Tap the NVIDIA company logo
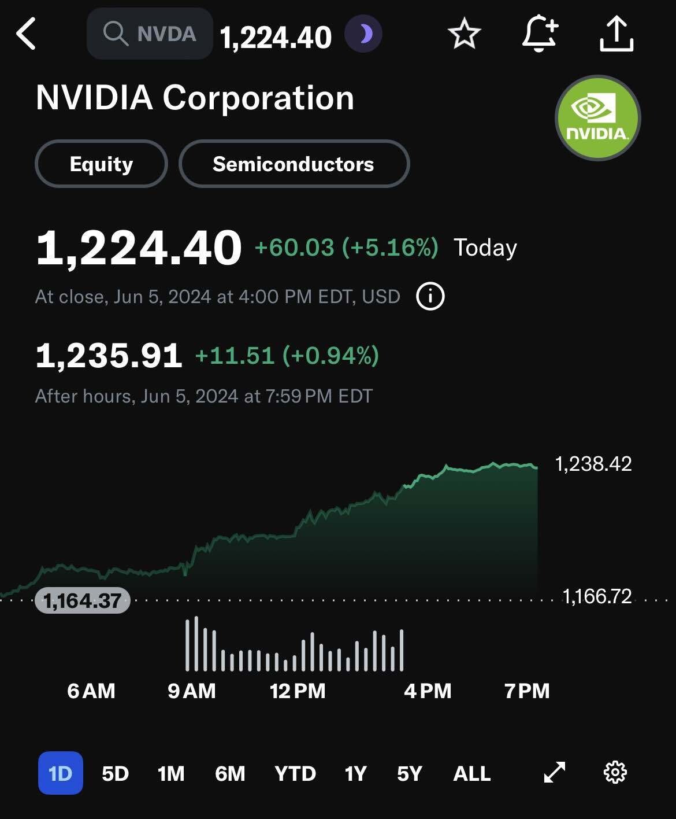 point(597,118)
